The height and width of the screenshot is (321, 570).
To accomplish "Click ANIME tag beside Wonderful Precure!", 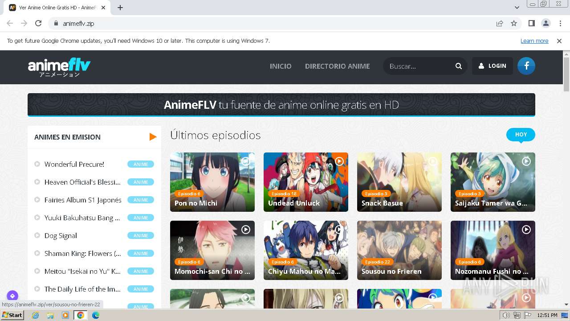I will point(141,164).
